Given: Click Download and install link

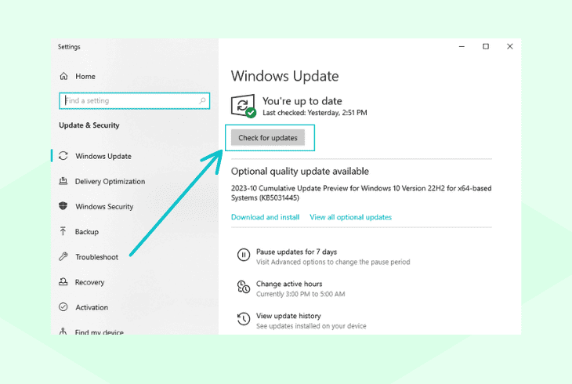Looking at the screenshot, I should [265, 217].
